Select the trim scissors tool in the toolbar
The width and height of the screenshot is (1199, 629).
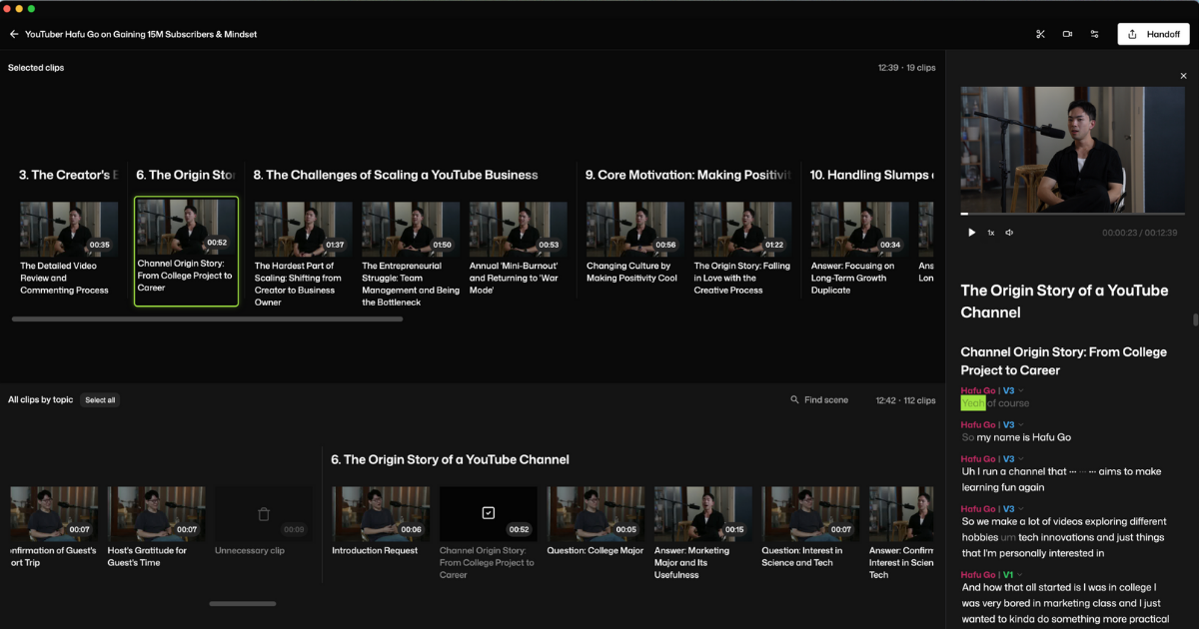click(x=1039, y=33)
